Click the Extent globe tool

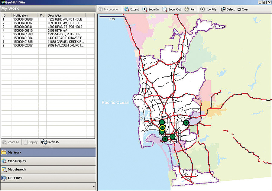point(131,9)
